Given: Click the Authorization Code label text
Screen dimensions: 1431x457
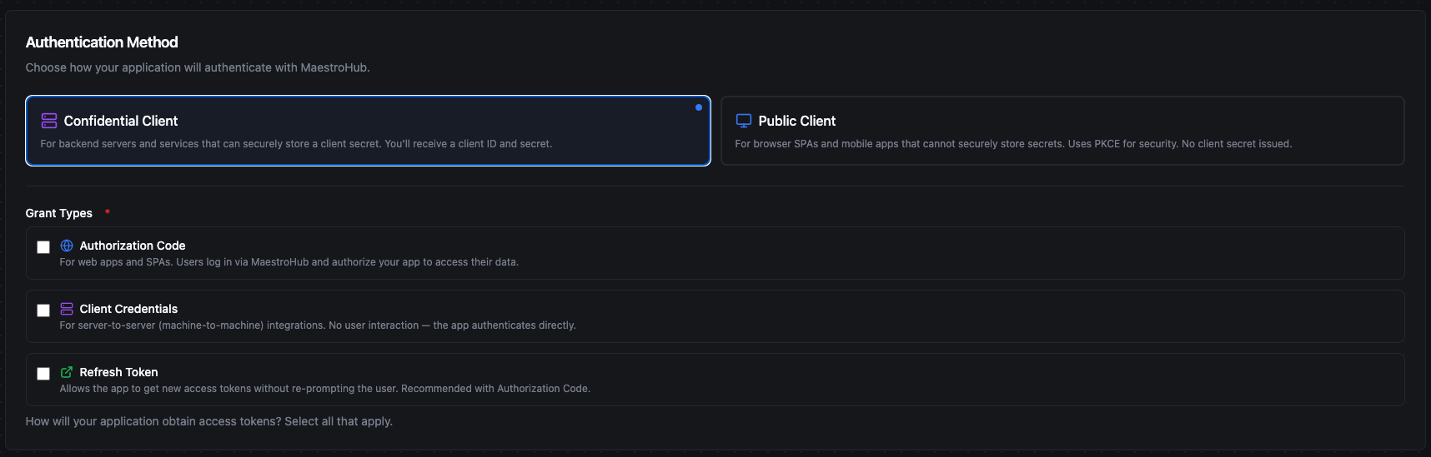Looking at the screenshot, I should tap(133, 246).
